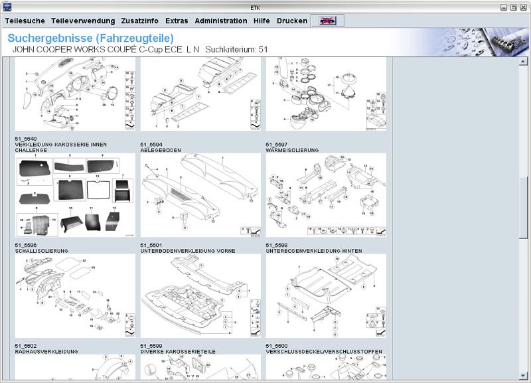
Task: Open the Teilesuche menu
Action: [25, 21]
